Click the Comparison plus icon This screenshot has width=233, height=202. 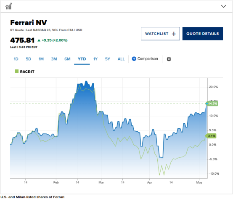click(x=134, y=59)
